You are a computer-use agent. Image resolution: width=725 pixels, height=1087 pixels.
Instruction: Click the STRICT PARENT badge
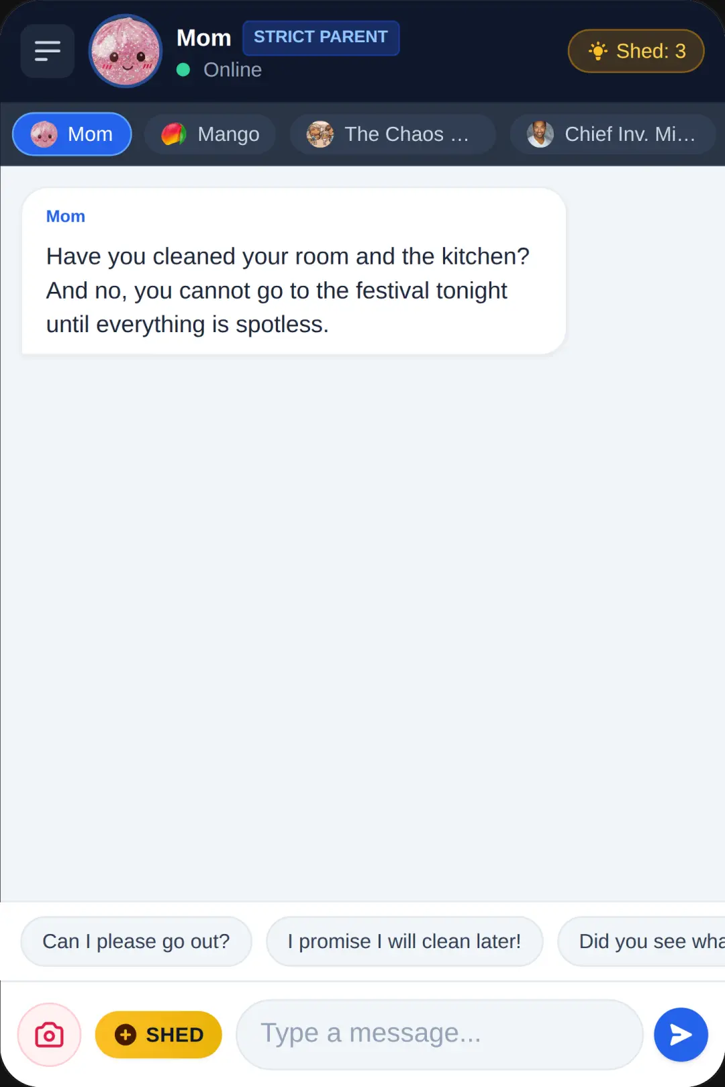click(321, 38)
